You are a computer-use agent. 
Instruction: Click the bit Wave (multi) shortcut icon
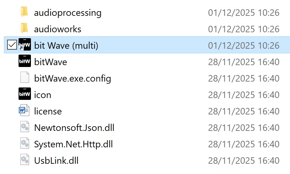(x=25, y=45)
